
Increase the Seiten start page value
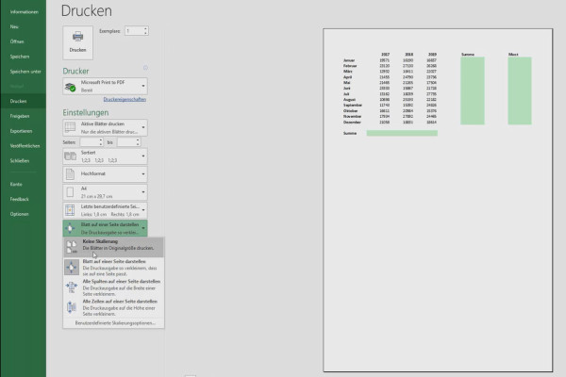coord(101,140)
